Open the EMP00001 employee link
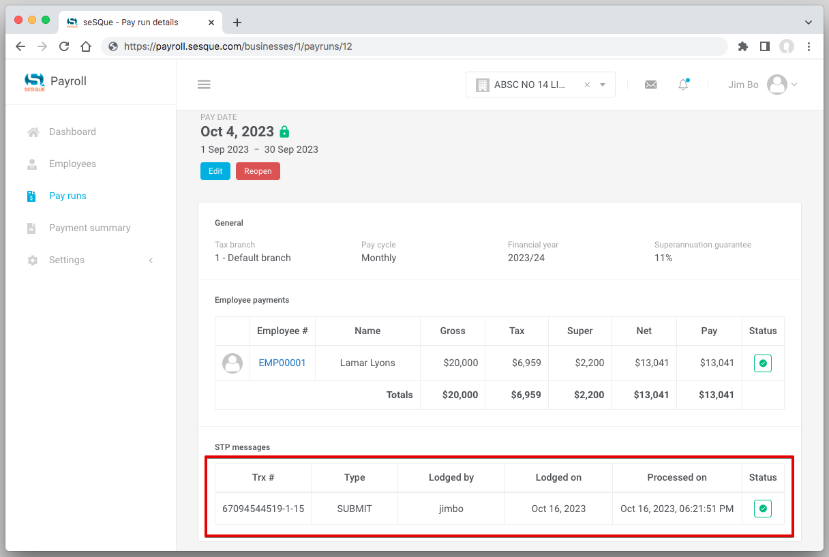The image size is (829, 557). 282,363
